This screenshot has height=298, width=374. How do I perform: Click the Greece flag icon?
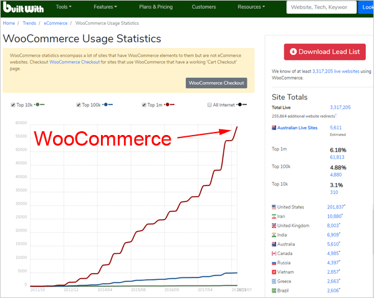[x=274, y=281]
